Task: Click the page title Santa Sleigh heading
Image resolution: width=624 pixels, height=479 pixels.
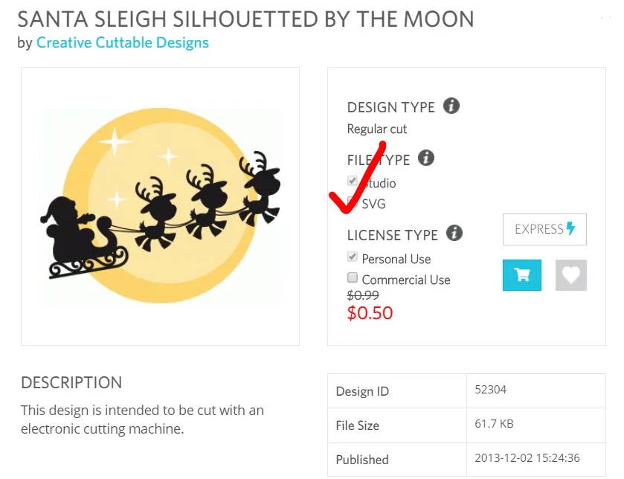Action: [245, 19]
